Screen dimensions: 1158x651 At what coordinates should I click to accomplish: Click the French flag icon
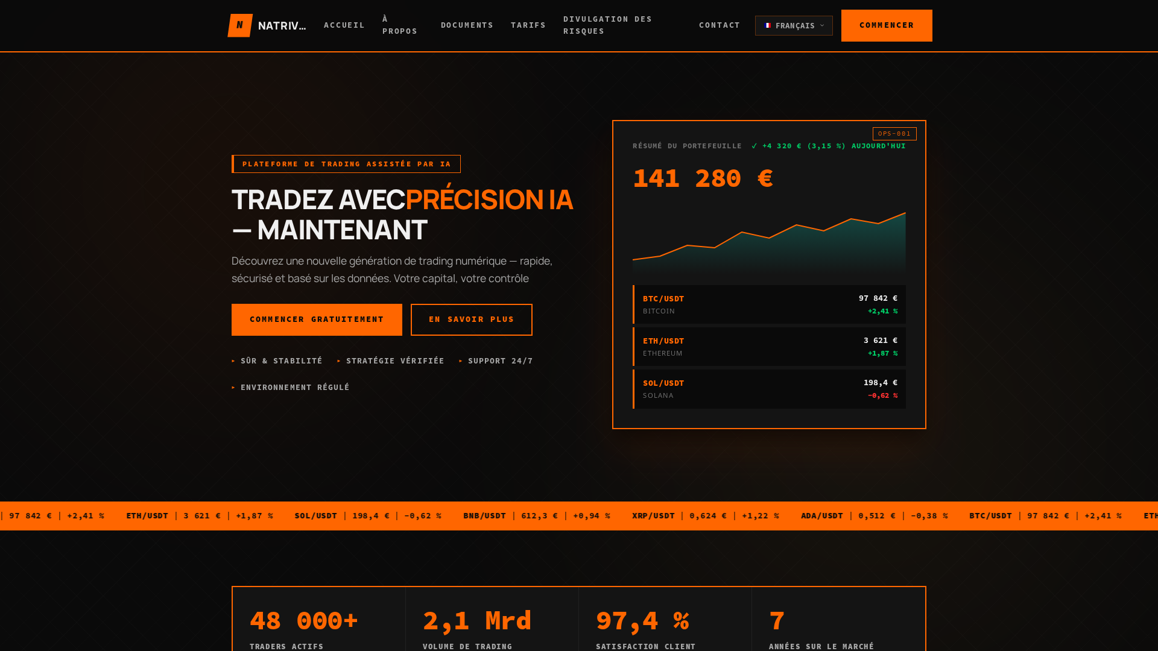tap(768, 25)
